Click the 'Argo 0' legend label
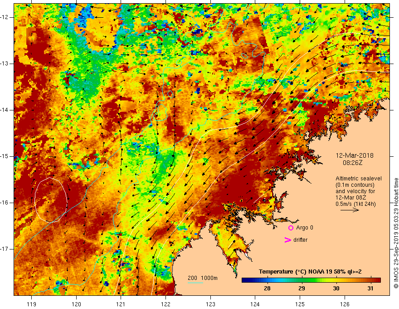 click(x=305, y=228)
